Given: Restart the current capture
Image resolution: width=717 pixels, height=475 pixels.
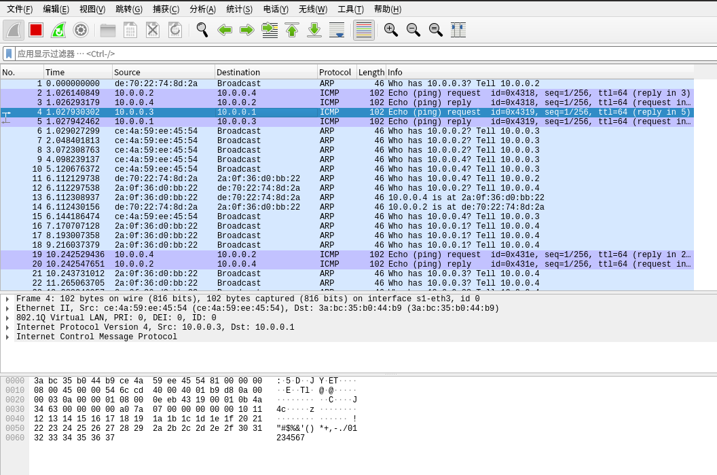Looking at the screenshot, I should coord(58,30).
